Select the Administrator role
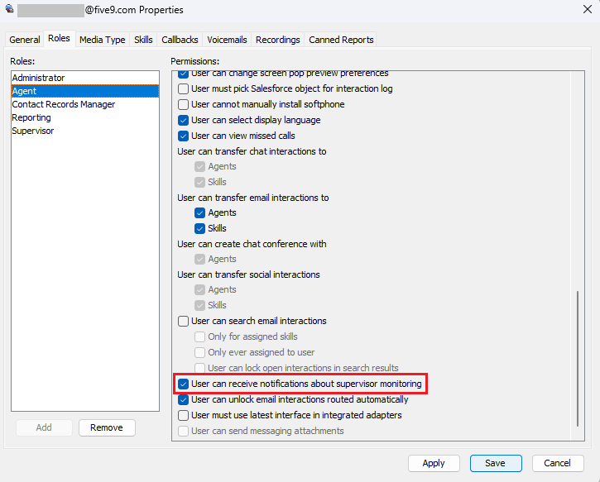This screenshot has width=600, height=482. 85,78
